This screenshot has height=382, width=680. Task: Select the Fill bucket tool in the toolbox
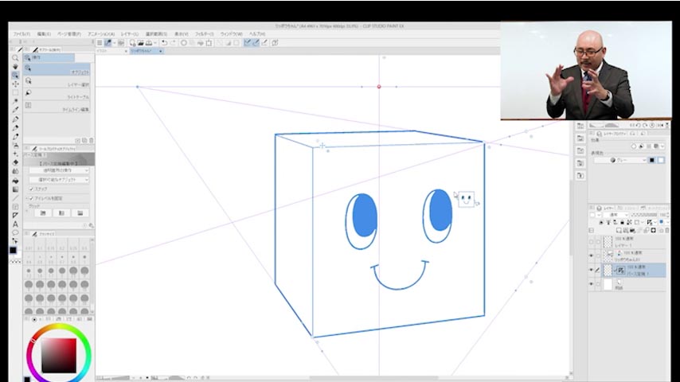click(x=16, y=181)
